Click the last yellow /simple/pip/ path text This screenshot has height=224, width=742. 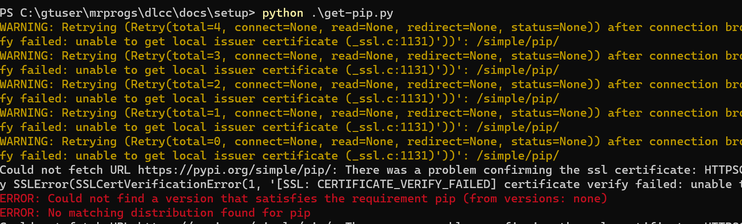518,156
